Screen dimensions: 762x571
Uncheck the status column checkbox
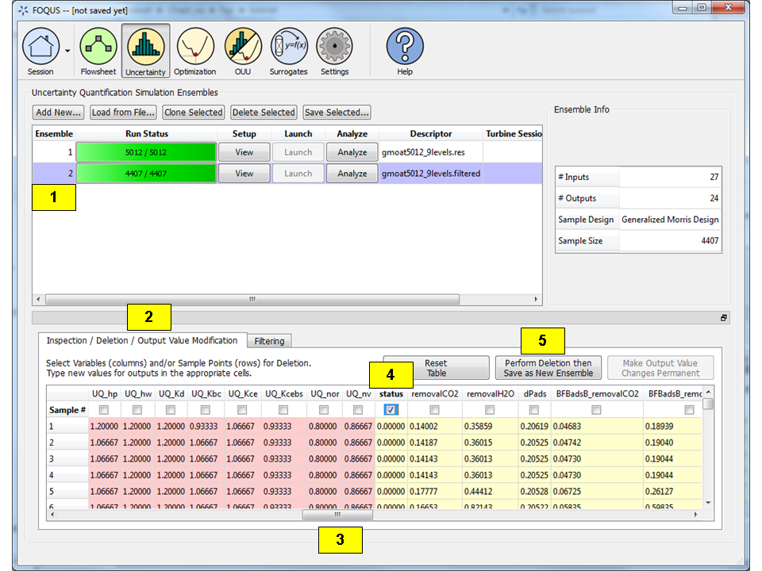(x=391, y=409)
